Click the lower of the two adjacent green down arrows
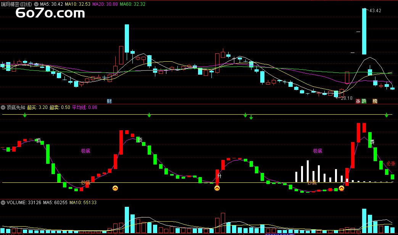Viewport: 398px width, 235px height. (x=251, y=117)
